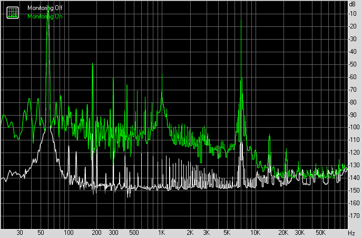Viewport: 362px width, 238px height.
Task: Click the 30 Hz frequency label
Action: (19, 232)
